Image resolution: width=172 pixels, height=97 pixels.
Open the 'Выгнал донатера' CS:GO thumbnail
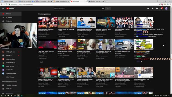(x=124, y=72)
